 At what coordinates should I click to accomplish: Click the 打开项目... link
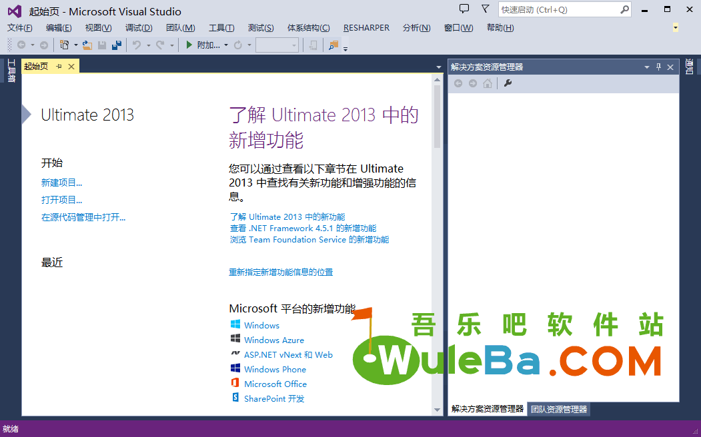tap(61, 200)
